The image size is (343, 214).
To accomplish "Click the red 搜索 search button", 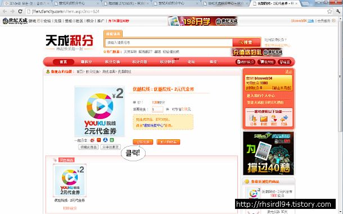I will click(246, 42).
